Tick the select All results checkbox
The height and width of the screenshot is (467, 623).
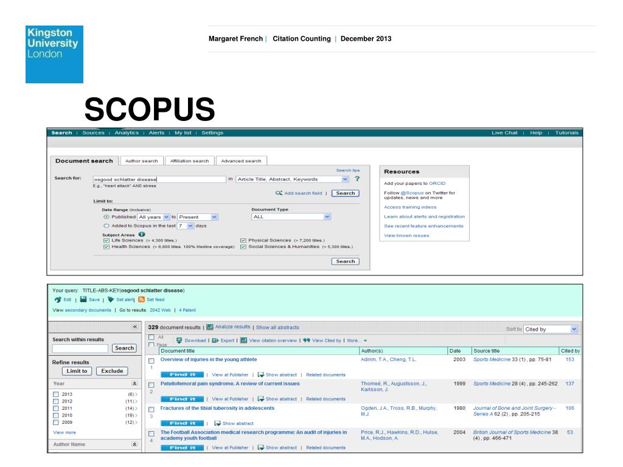pos(151,337)
